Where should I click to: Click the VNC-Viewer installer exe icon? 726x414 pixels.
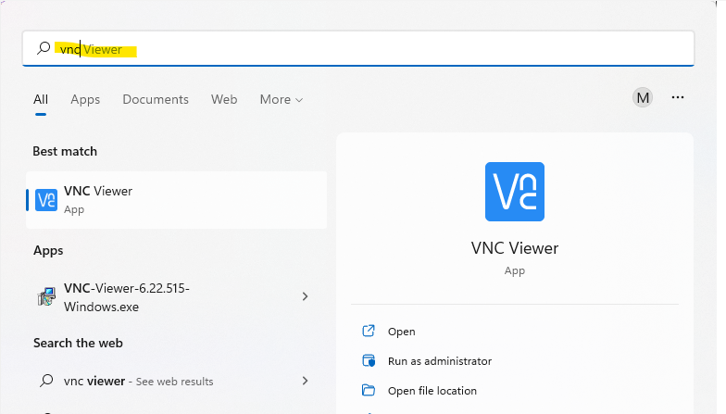46,296
